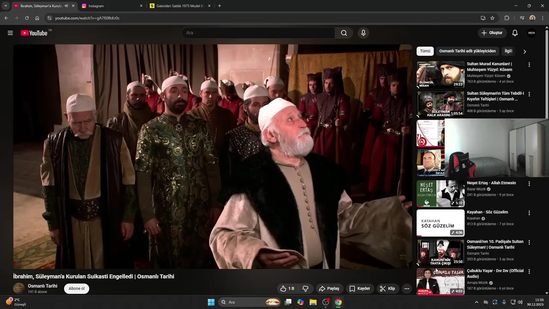The height and width of the screenshot is (309, 549).
Task: Select the İlgili filter chip
Action: click(x=508, y=51)
